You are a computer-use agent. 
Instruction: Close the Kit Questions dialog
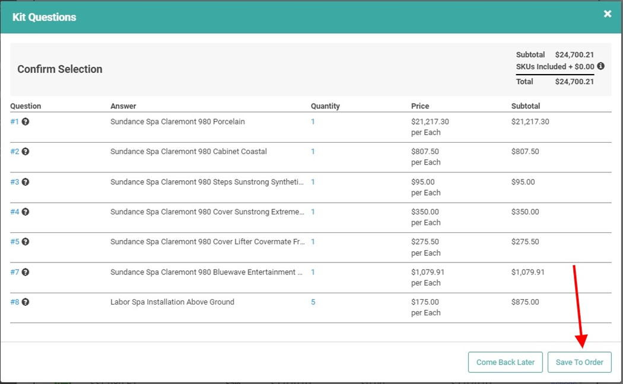pyautogui.click(x=608, y=14)
